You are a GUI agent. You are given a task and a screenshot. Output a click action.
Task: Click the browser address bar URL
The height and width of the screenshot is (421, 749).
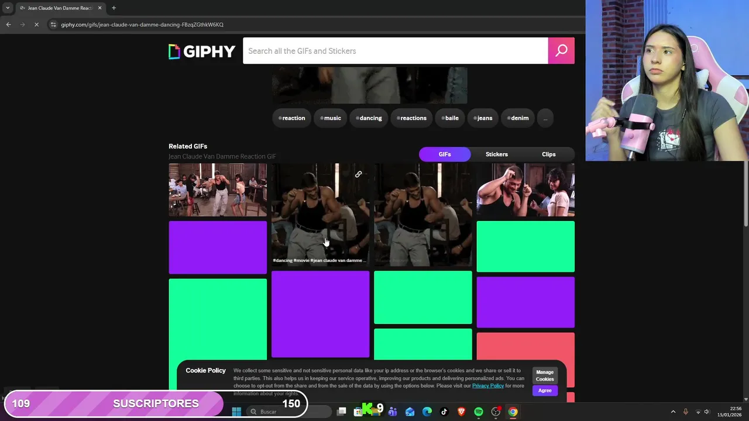(142, 25)
